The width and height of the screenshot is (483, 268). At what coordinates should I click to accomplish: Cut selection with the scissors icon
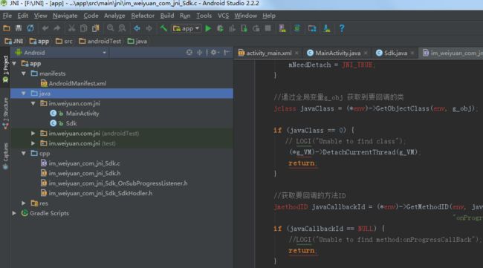click(x=72, y=28)
